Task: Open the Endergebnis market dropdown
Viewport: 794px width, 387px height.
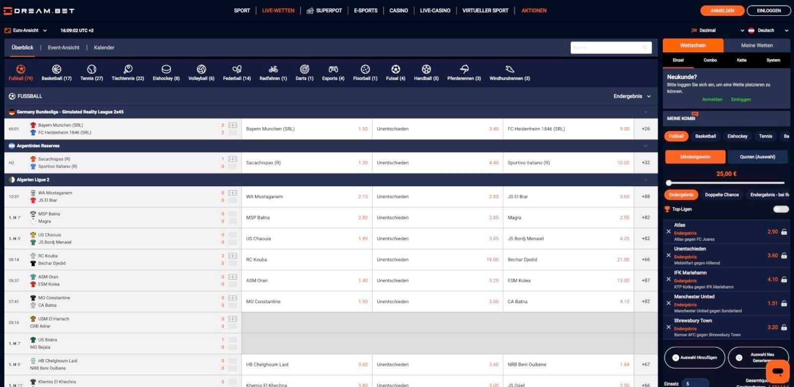Action: tap(632, 96)
